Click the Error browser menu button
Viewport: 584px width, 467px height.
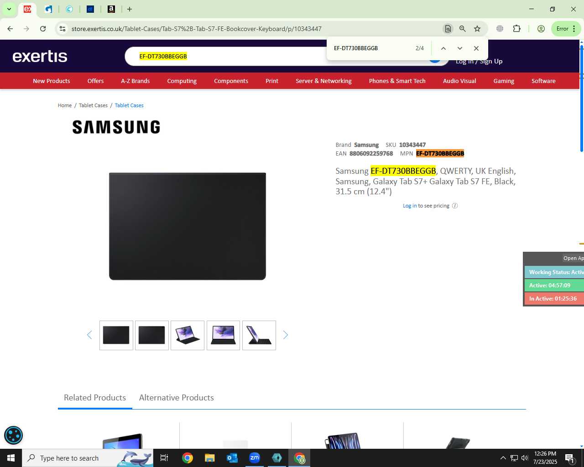pos(566,29)
